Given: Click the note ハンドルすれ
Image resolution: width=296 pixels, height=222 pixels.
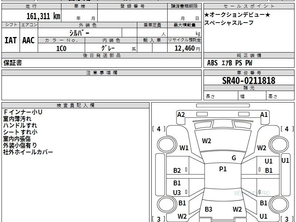Looking at the screenshot, I should pyautogui.click(x=20, y=125).
